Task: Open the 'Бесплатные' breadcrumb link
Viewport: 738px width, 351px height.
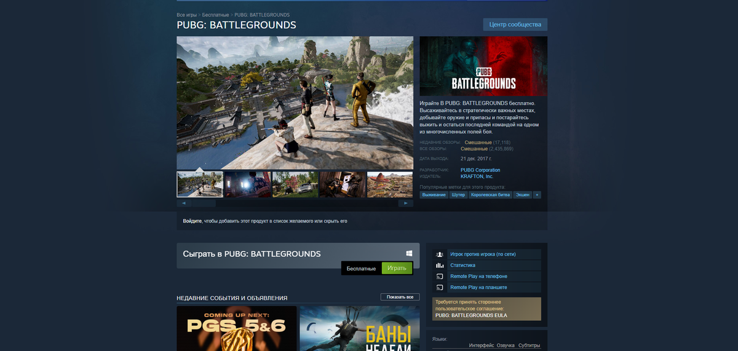Action: click(215, 15)
